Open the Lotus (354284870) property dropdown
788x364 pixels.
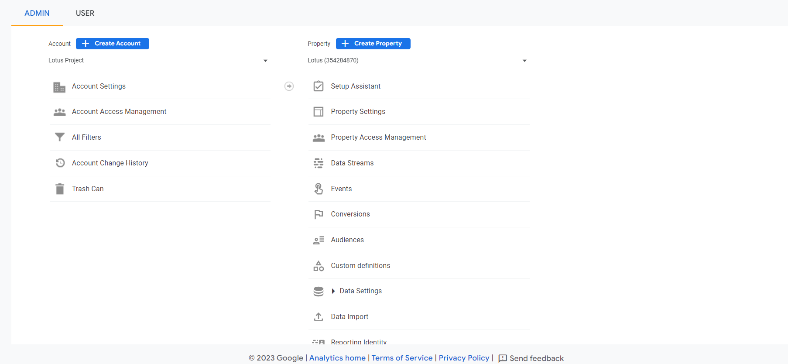pos(418,61)
